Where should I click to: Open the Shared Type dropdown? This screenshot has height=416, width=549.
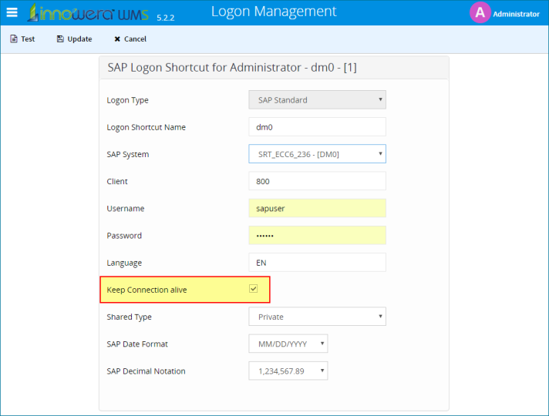[x=317, y=317]
